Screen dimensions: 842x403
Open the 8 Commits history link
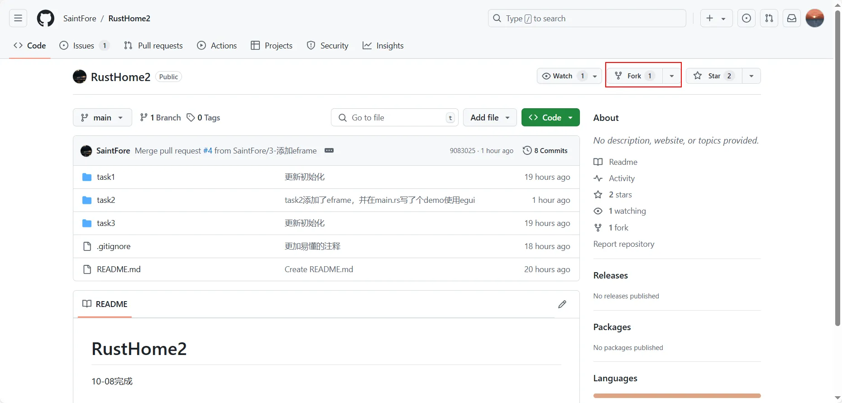[545, 151]
